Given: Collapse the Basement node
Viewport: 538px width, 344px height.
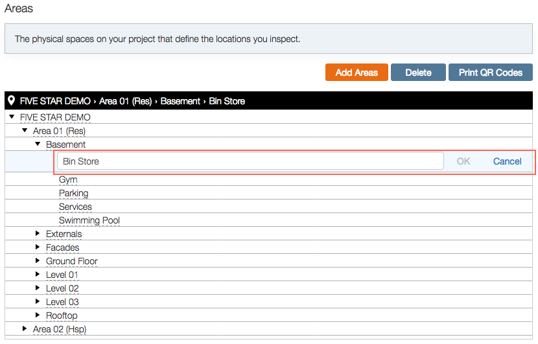Looking at the screenshot, I should pos(38,144).
